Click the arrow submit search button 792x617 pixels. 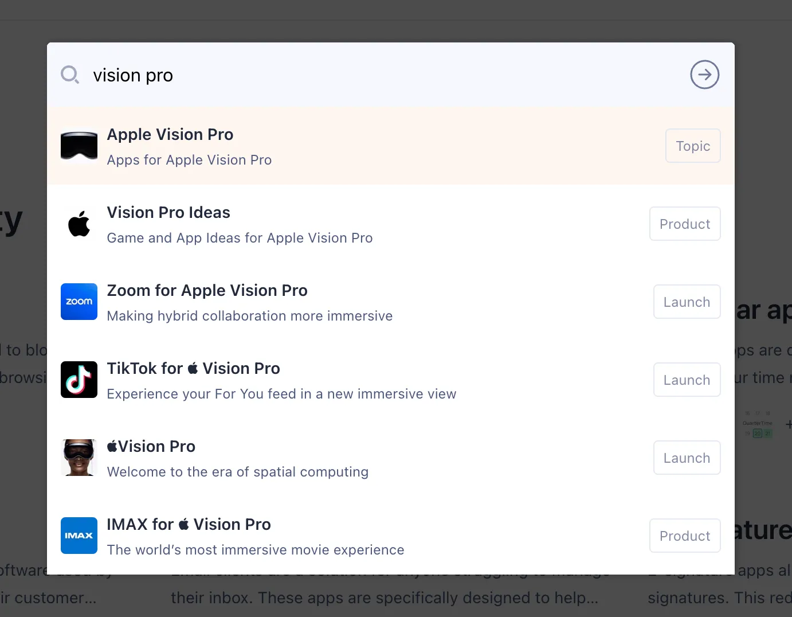(x=704, y=75)
